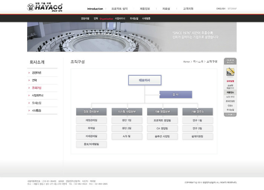Image resolution: width=264 pixels, height=190 pixels.
Task: Click the 경영 관리본부 division header
Action: (91, 112)
